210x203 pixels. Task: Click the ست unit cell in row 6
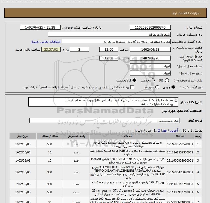[76, 192]
